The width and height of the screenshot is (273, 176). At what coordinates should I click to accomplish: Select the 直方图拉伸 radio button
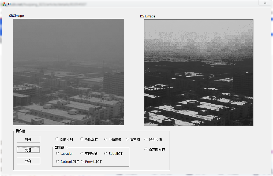155,149
